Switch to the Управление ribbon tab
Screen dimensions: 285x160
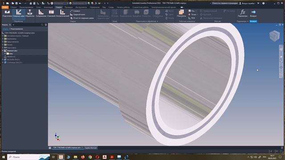click(95, 7)
